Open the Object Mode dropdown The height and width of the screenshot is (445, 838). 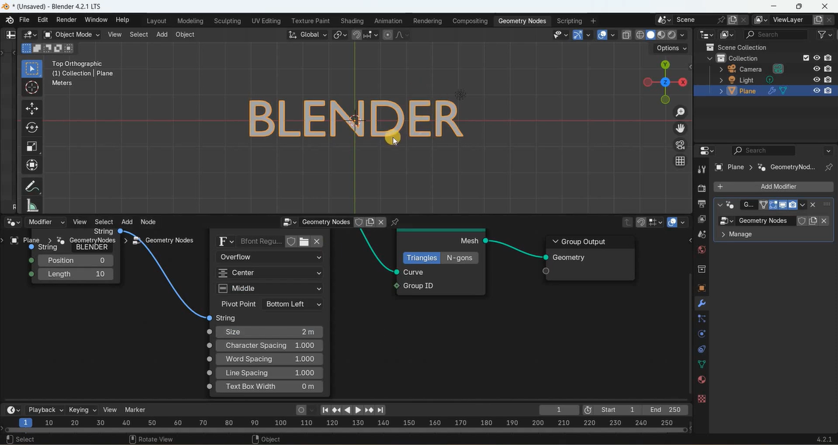[x=72, y=35]
